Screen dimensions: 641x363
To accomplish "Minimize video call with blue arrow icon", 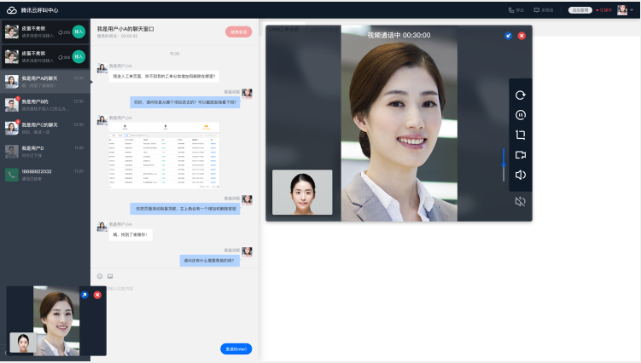I will point(508,36).
